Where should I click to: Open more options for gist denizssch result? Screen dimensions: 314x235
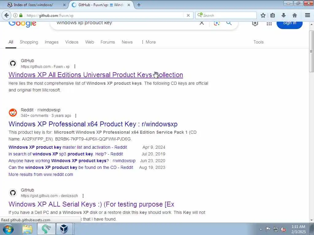pos(83,196)
